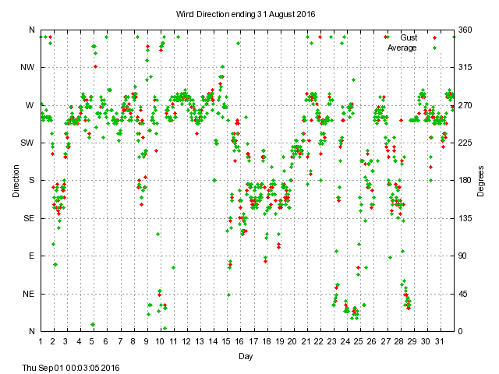Click day '31' on the x-axis
The height and width of the screenshot is (374, 499).
coord(439,341)
